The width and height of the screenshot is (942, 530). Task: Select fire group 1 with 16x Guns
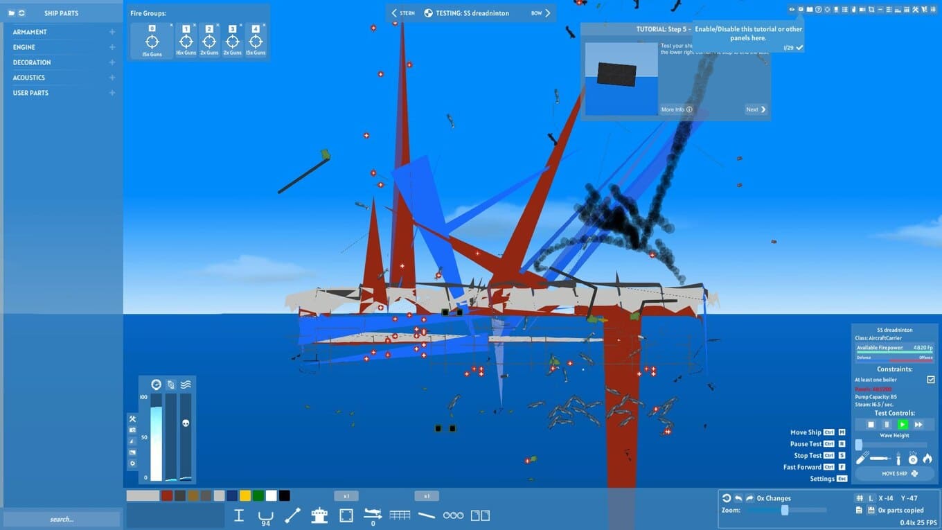click(186, 42)
